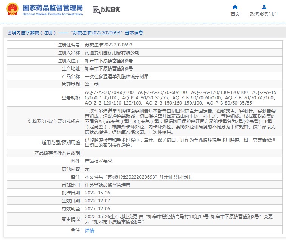Select expiry date 2027-02-06

[x=98, y=209]
